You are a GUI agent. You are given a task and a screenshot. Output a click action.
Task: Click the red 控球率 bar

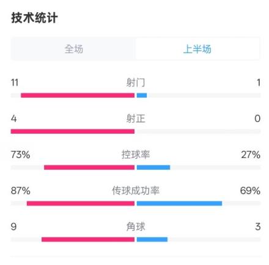tap(89, 167)
